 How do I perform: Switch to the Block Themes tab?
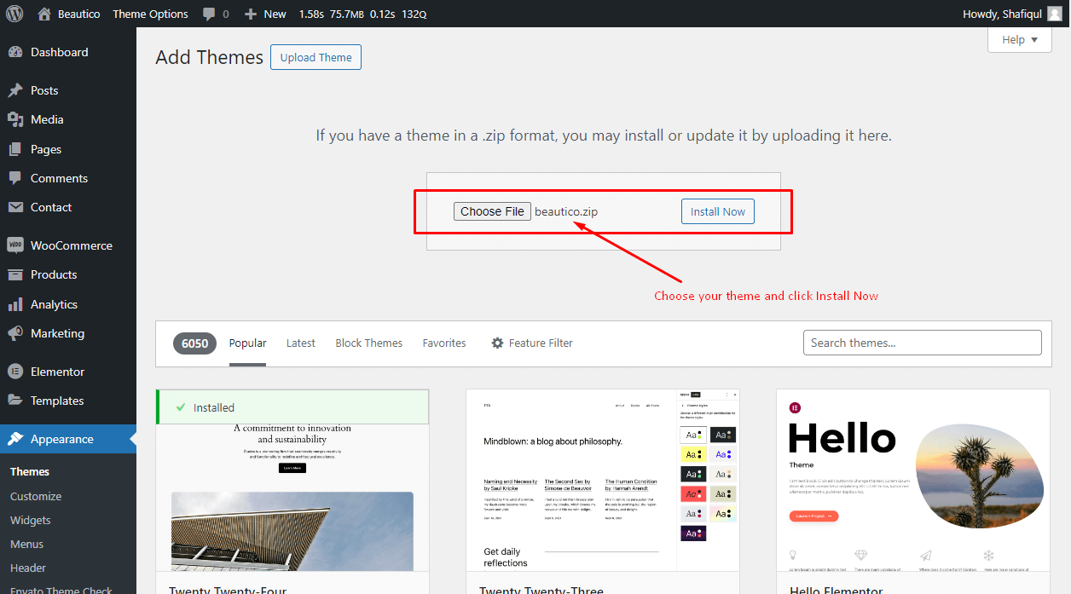coord(368,343)
